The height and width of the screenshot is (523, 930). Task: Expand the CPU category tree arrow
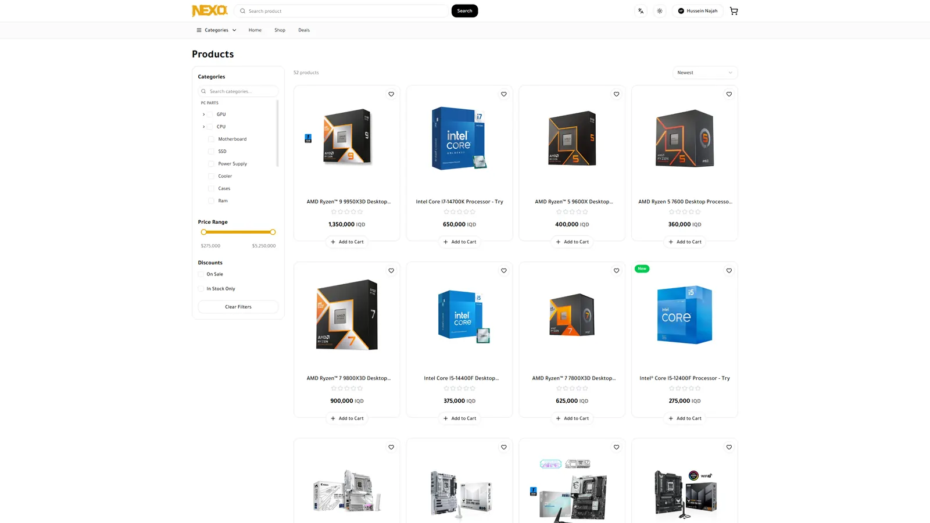203,127
